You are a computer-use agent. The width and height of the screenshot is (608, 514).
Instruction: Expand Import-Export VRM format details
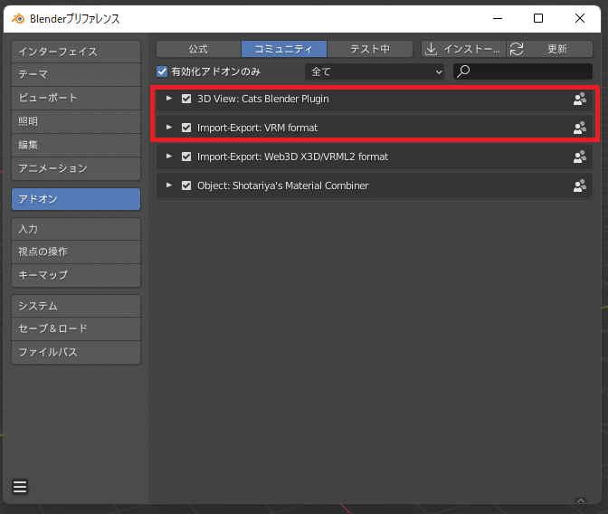tap(168, 128)
